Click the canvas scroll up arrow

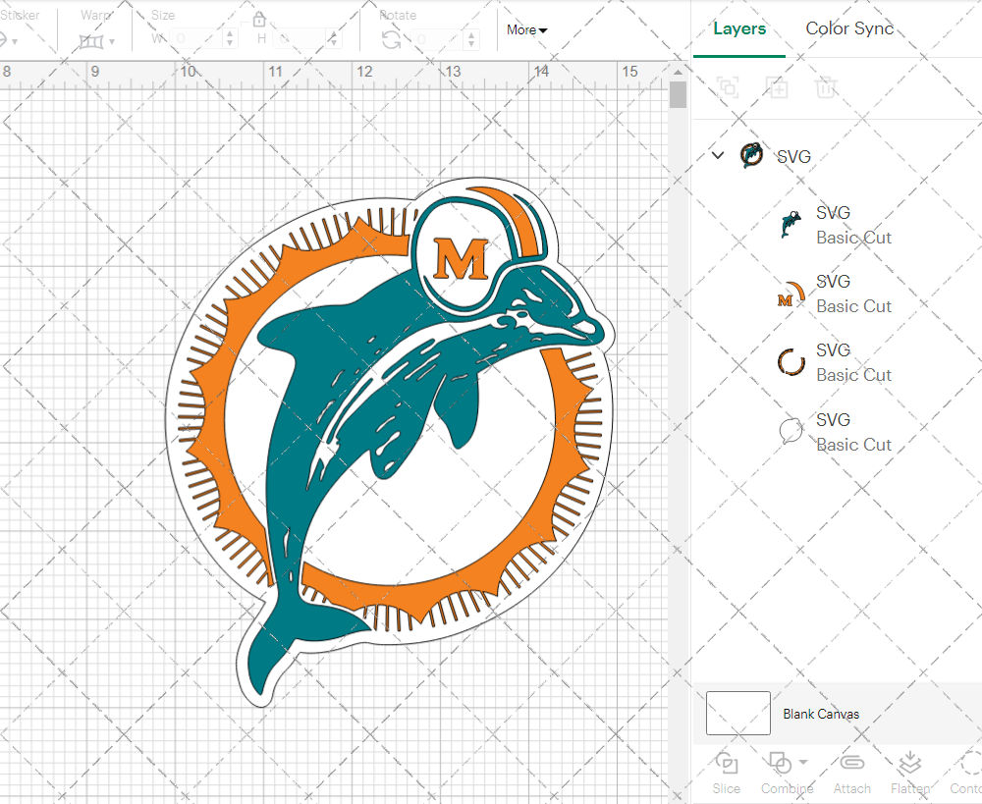pyautogui.click(x=678, y=73)
